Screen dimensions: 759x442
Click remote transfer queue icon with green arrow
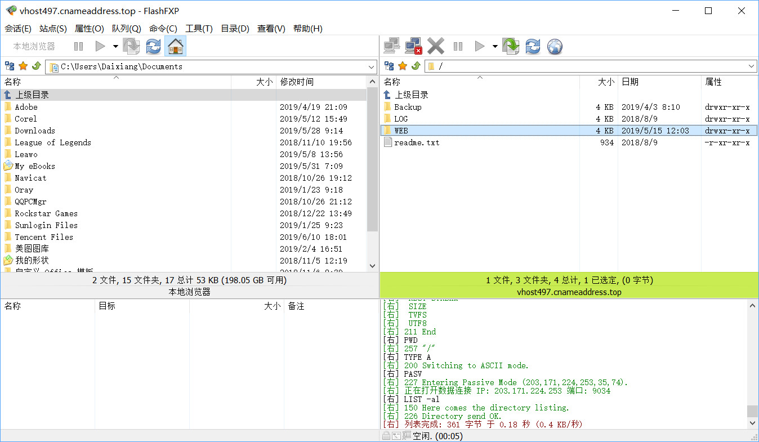511,46
